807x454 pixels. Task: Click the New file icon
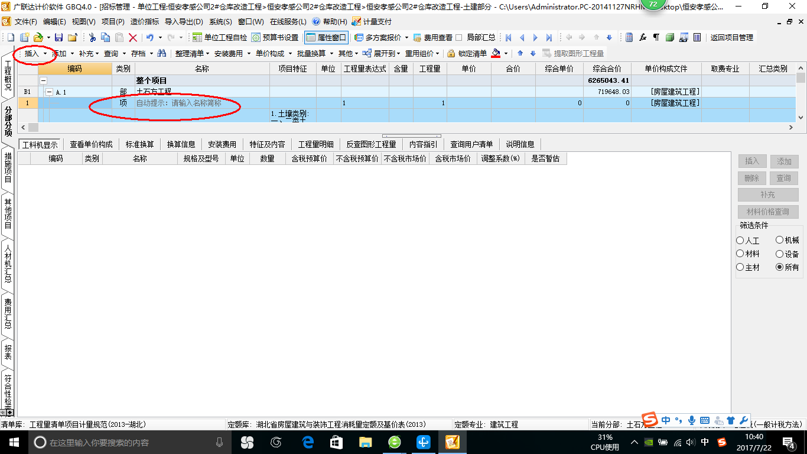[11, 37]
